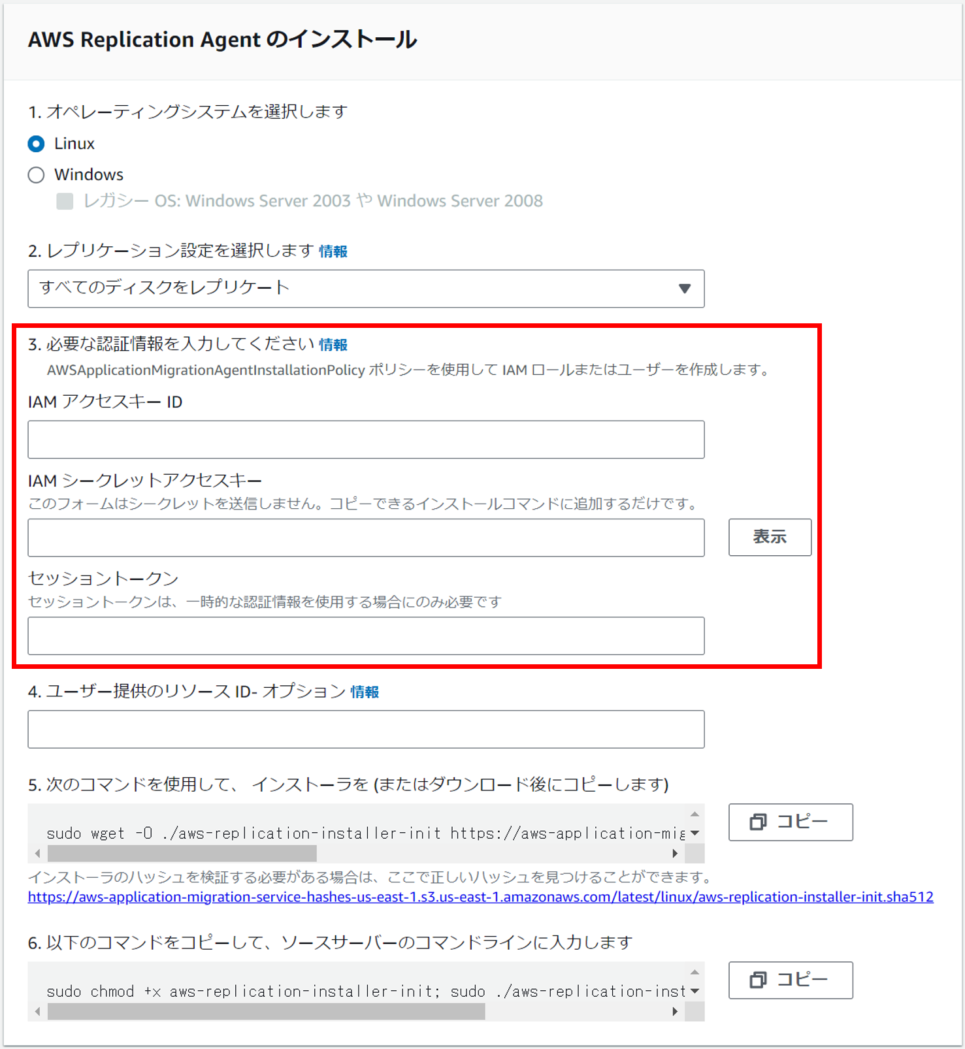Image resolution: width=965 pixels, height=1049 pixels.
Task: Select the Linux radio button
Action: (x=37, y=144)
